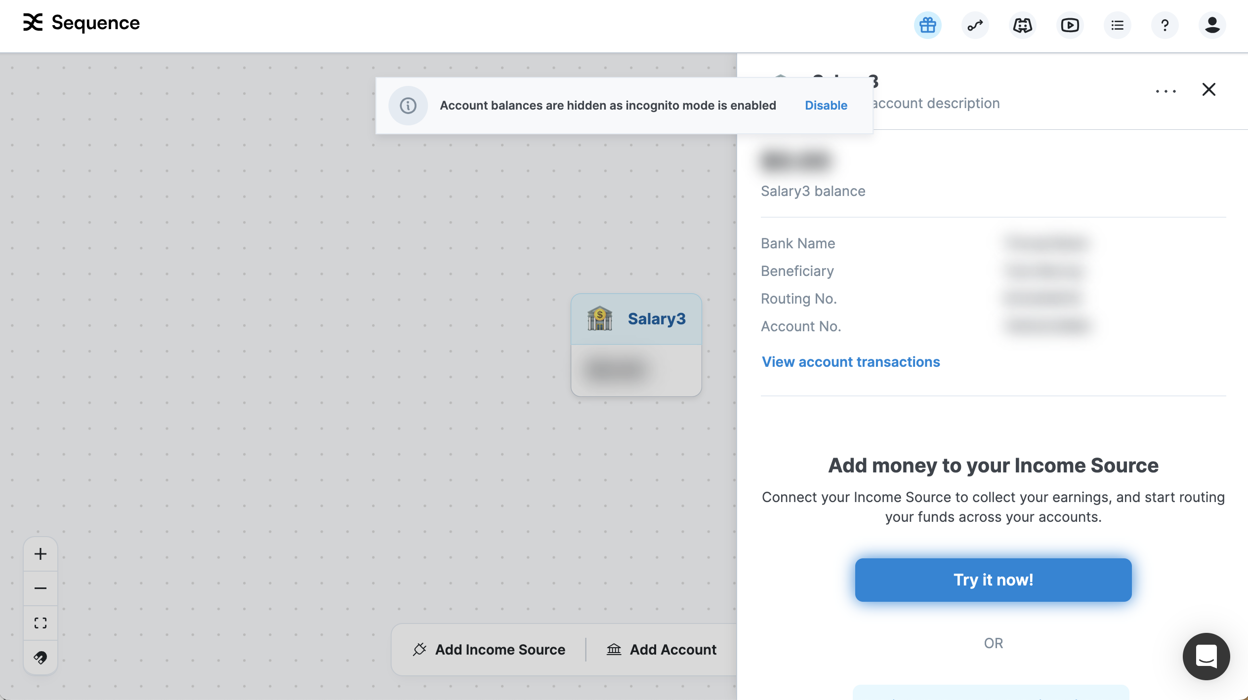Click the Try it now! button
This screenshot has height=700, width=1248.
pyautogui.click(x=993, y=580)
